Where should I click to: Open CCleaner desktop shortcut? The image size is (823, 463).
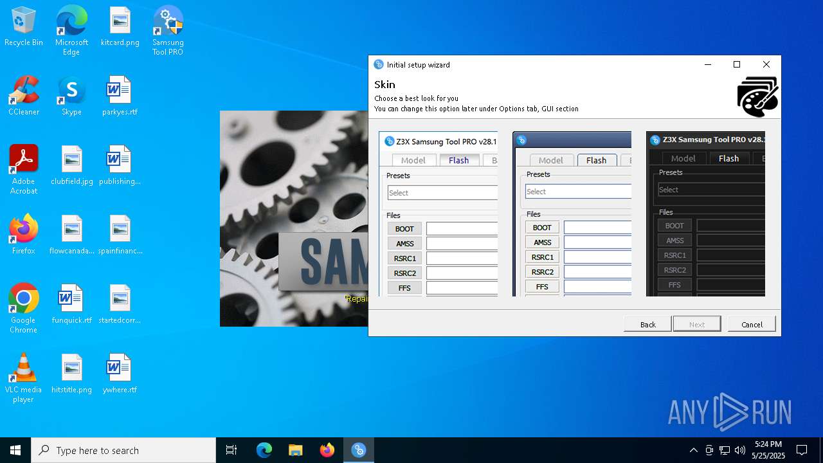point(24,96)
